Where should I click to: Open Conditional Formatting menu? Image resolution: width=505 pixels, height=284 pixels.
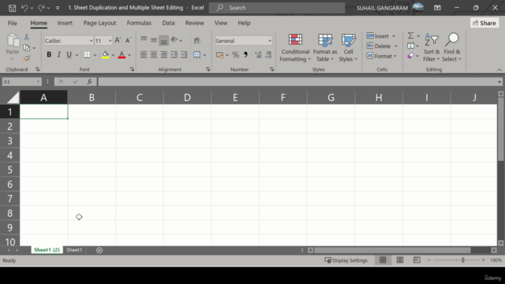pyautogui.click(x=295, y=47)
